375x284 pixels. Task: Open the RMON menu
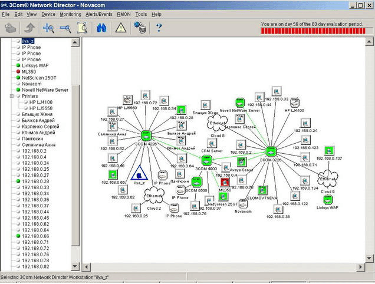point(125,14)
